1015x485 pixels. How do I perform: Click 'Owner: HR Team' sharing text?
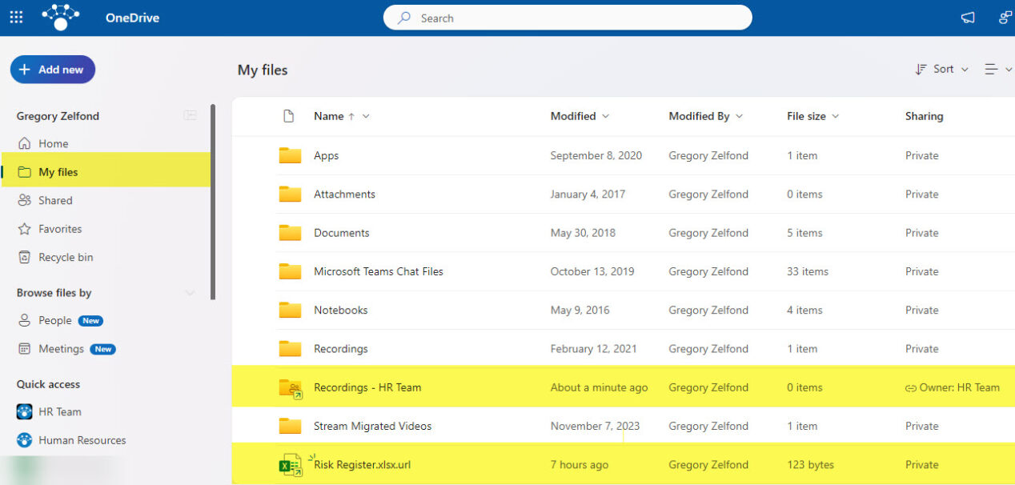[x=960, y=387]
